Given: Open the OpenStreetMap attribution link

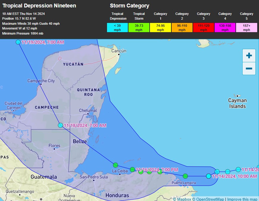Looking at the screenshot, I should pos(208,199).
